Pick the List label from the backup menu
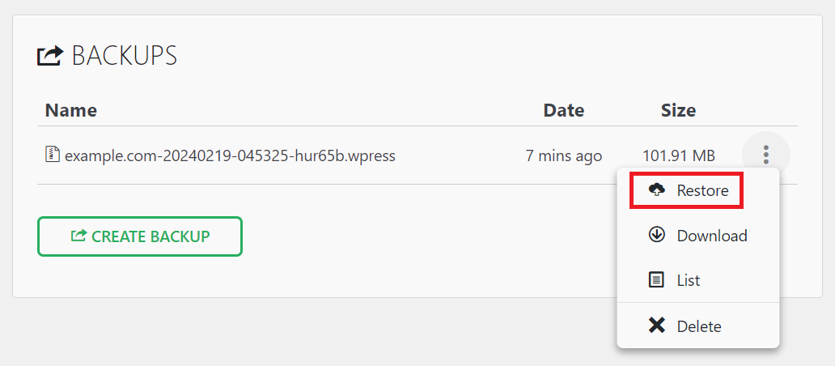 point(689,280)
